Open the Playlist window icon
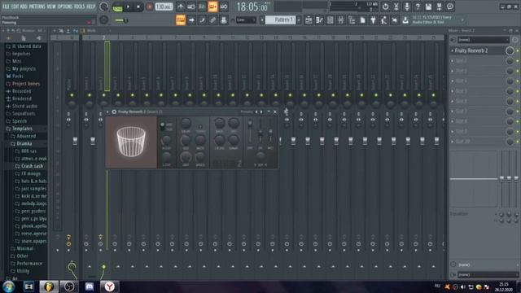Image resolution: width=521 pixels, height=293 pixels. pos(309,20)
